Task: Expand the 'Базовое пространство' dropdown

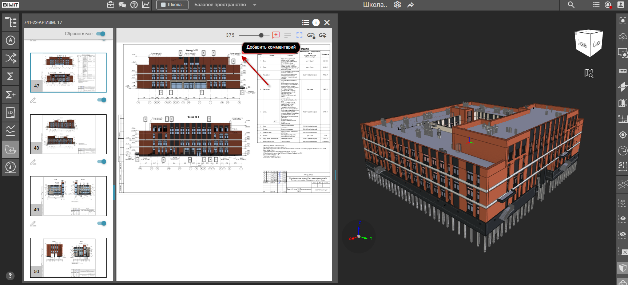Action: [255, 5]
